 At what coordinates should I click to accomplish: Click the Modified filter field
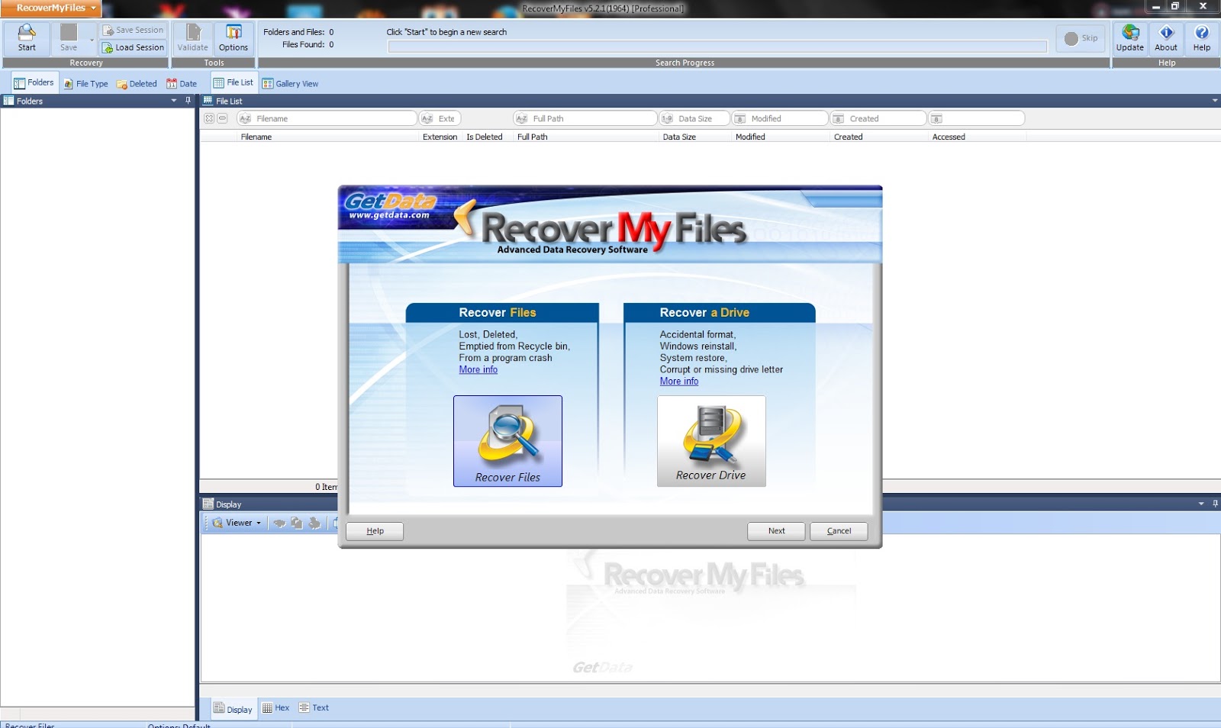tap(780, 118)
